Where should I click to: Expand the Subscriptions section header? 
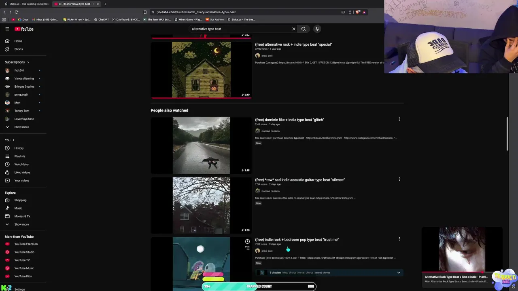click(17, 62)
